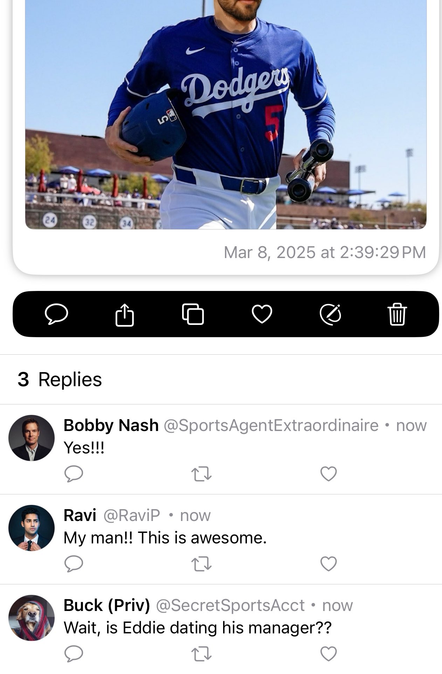Like Bobby Nash's "Yes!!!" reply
This screenshot has width=442, height=674.
[329, 474]
